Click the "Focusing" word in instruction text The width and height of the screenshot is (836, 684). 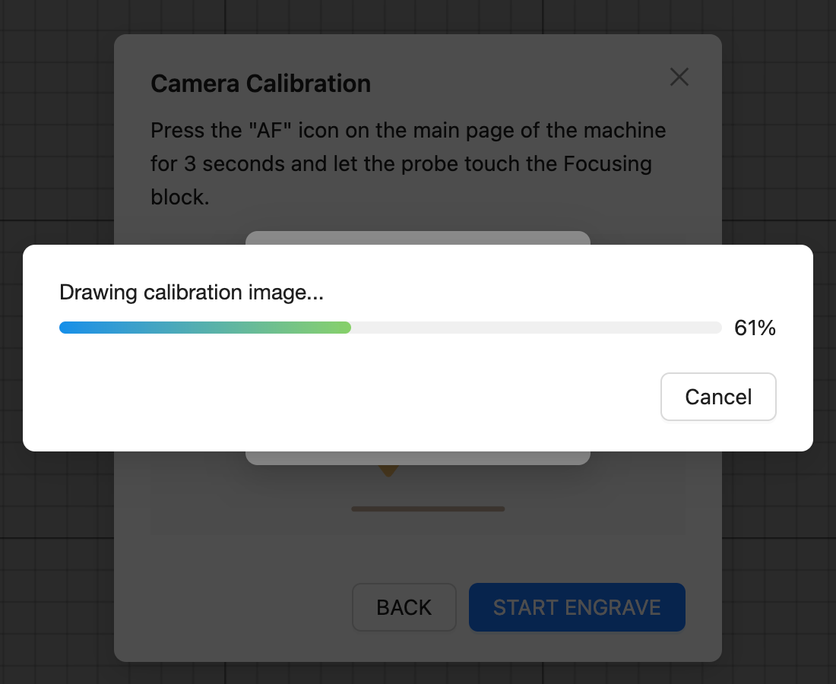(607, 164)
